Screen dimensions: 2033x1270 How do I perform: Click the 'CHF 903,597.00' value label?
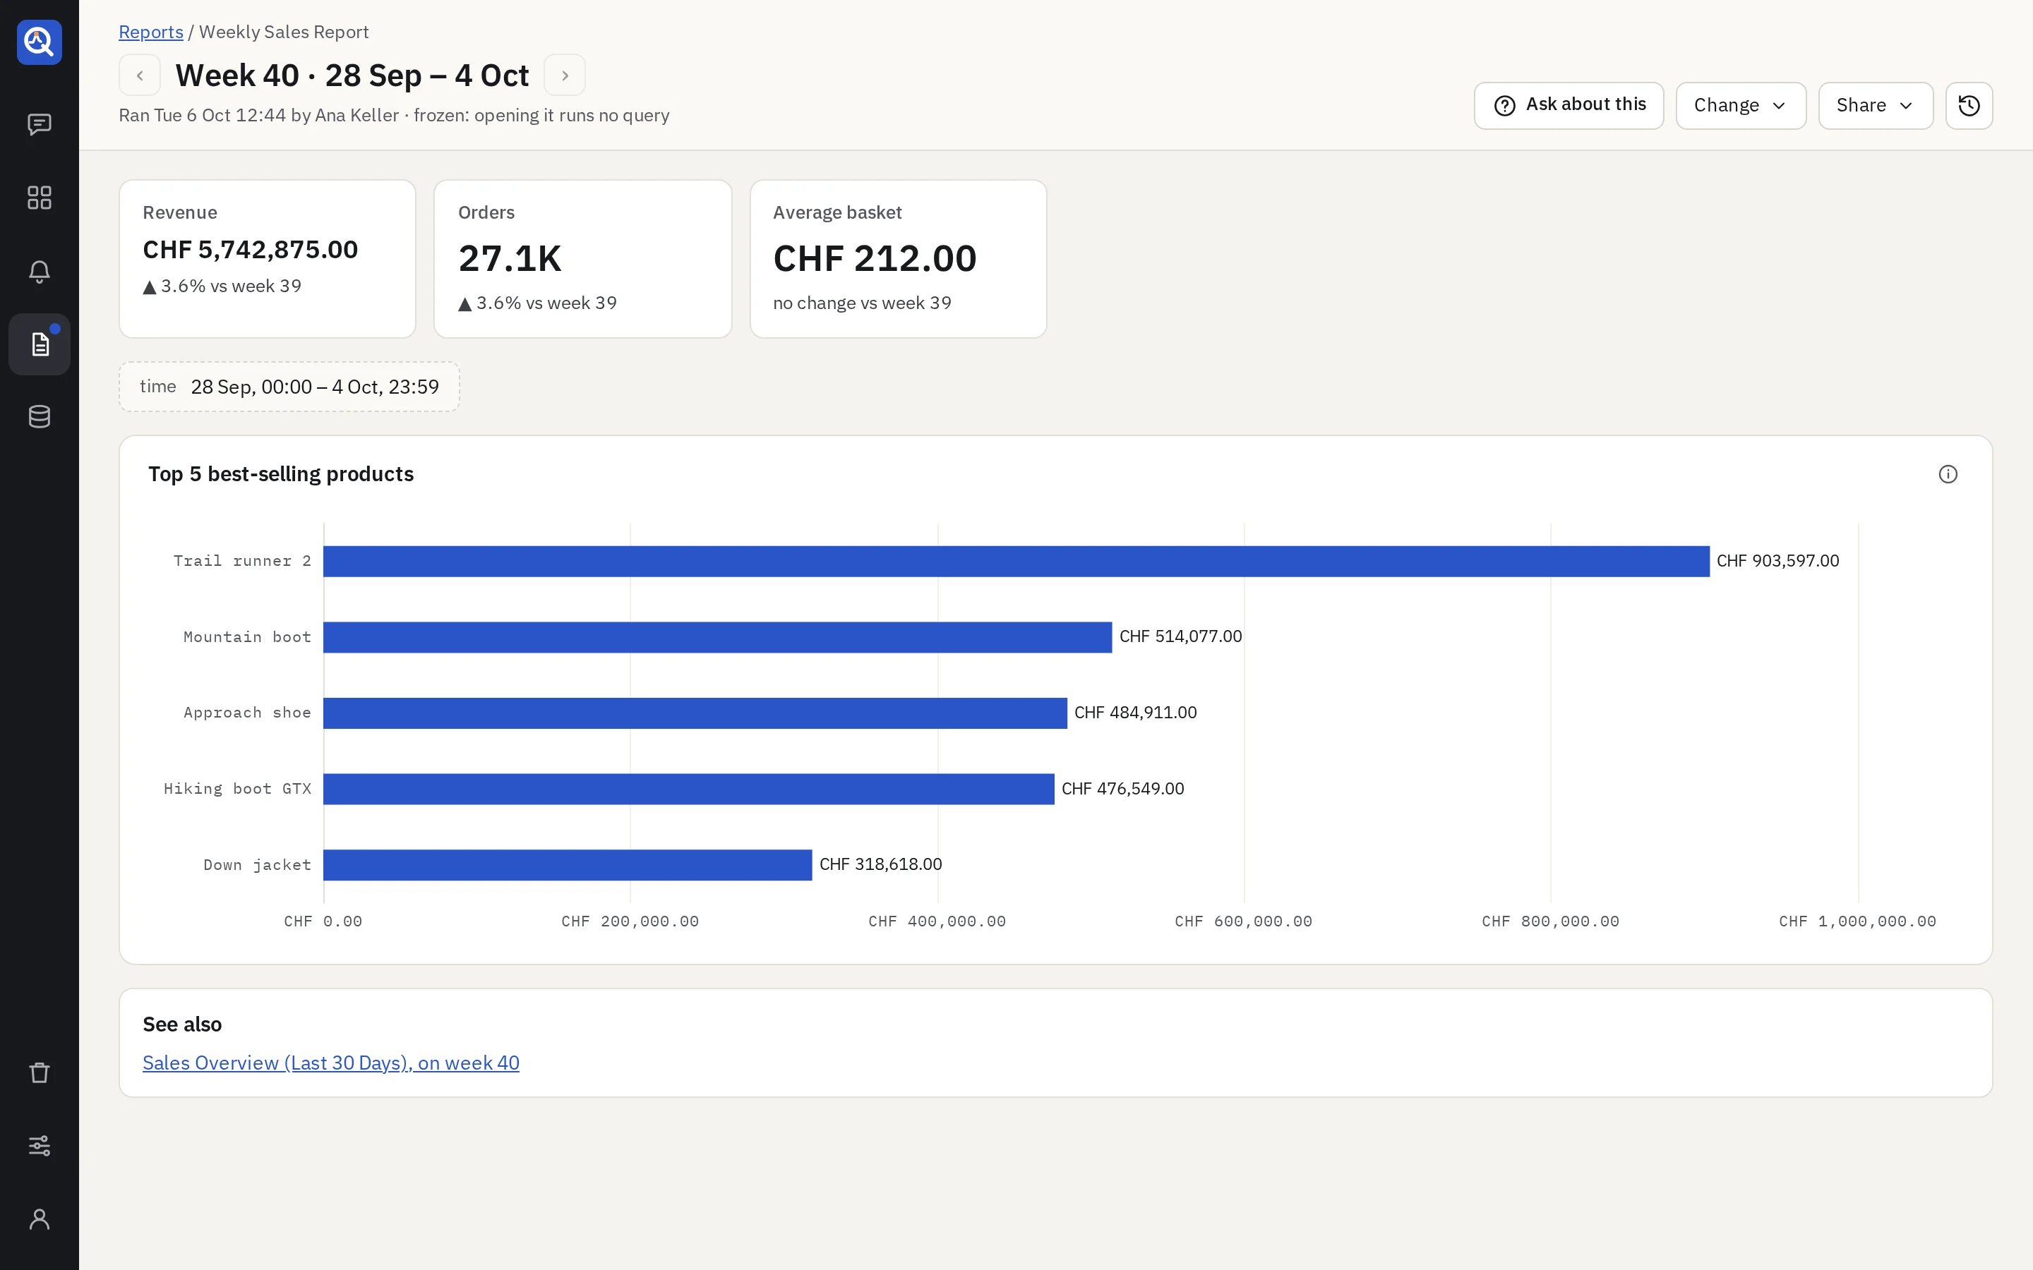1777,561
